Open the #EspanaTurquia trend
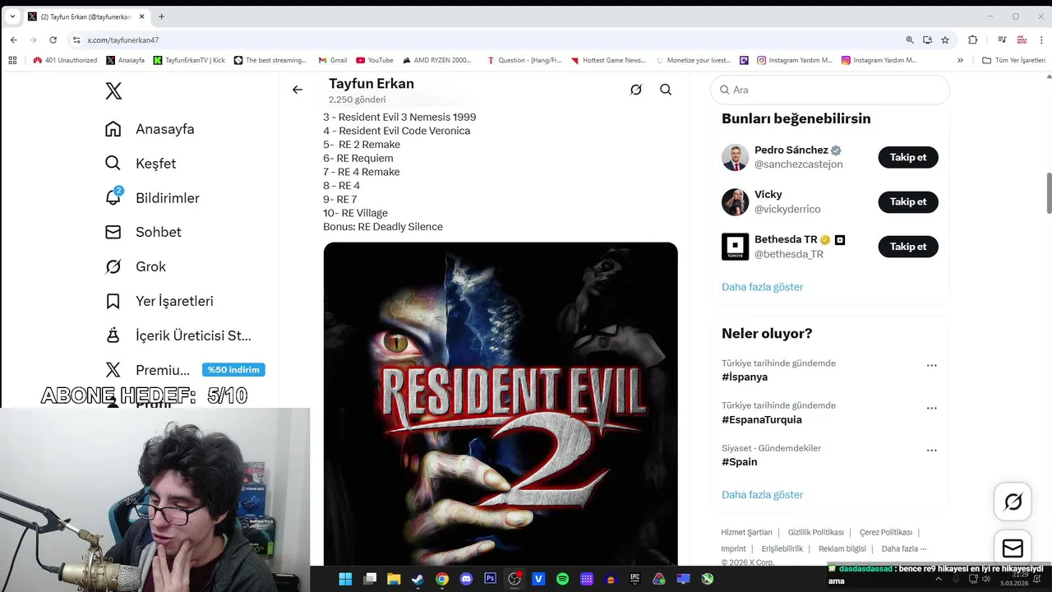1052x592 pixels. [762, 419]
